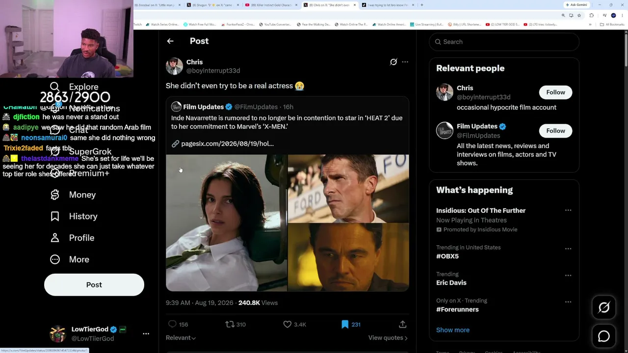Viewport: 628px width, 353px height.
Task: Open a new browser tab with plus
Action: pyautogui.click(x=422, y=5)
